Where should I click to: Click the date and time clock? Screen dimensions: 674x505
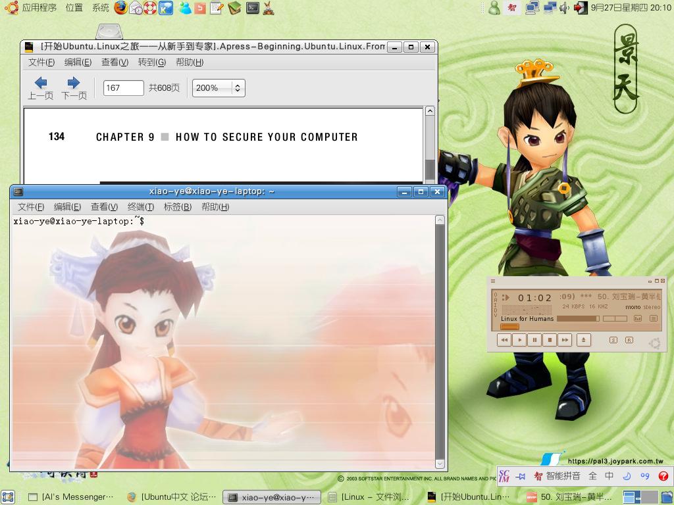point(631,8)
